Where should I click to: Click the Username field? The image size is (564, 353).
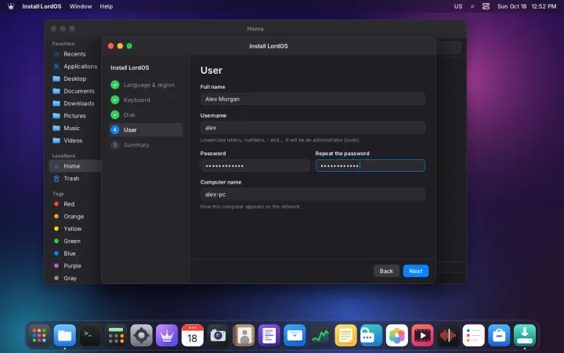coord(313,128)
